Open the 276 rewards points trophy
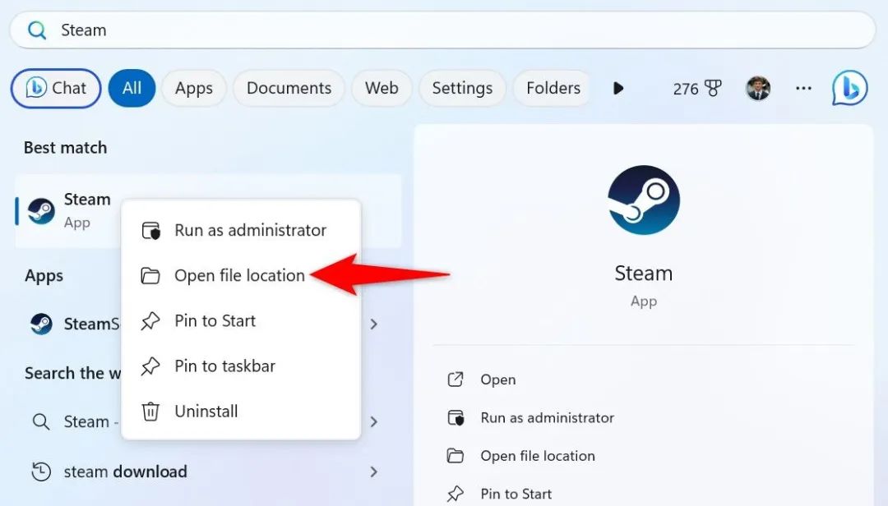The width and height of the screenshot is (888, 506). [697, 88]
